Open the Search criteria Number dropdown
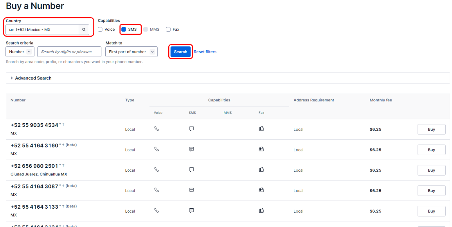This screenshot has height=227, width=452. pos(20,52)
